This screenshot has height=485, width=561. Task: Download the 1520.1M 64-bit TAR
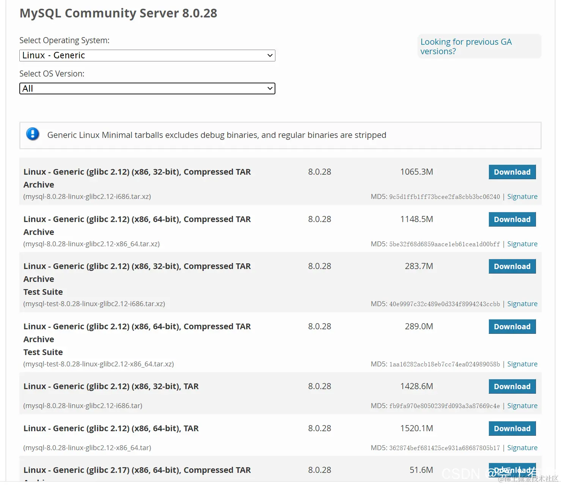512,429
